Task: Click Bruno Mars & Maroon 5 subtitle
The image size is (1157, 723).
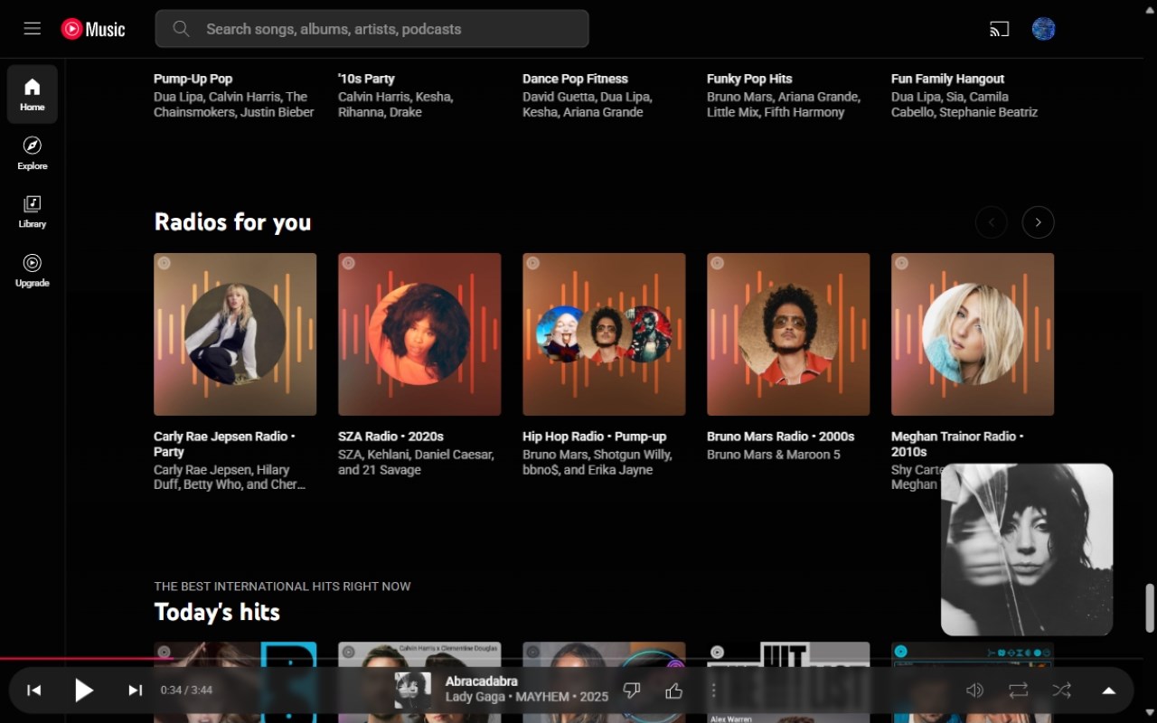Action: pyautogui.click(x=773, y=455)
